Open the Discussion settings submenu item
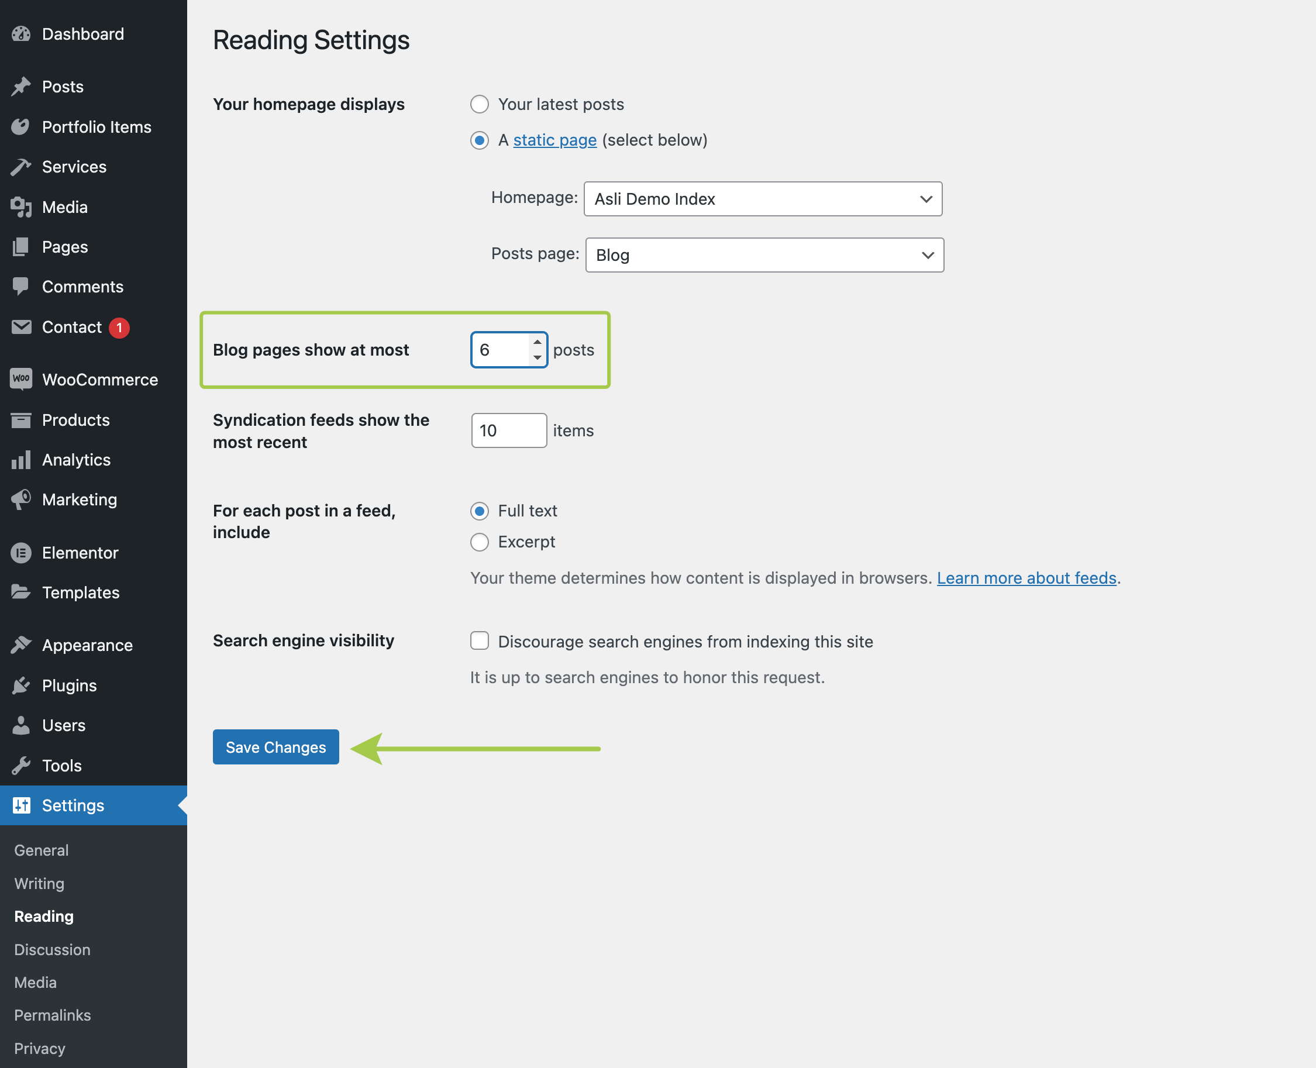This screenshot has width=1316, height=1068. coord(52,949)
